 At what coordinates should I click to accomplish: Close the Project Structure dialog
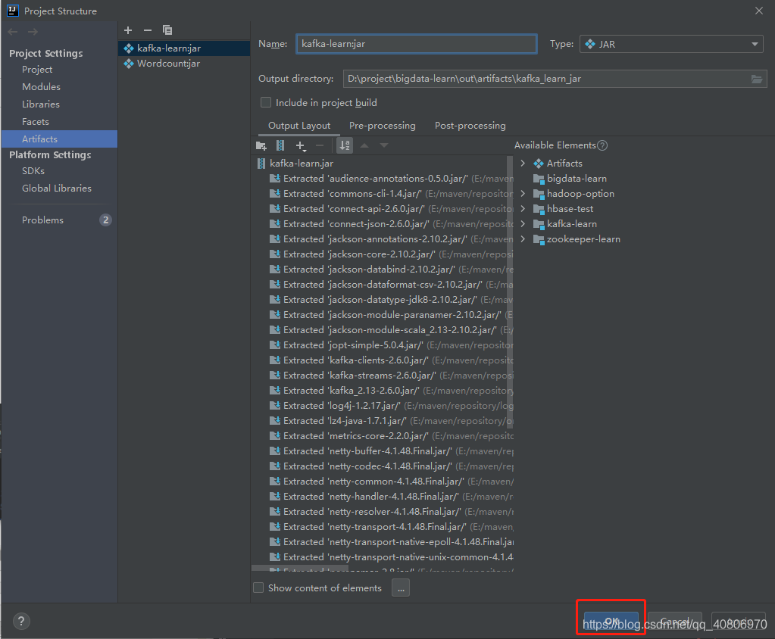[758, 11]
